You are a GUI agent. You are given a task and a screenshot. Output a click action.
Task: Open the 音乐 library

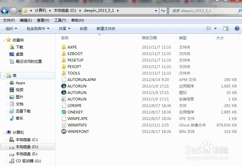click(20, 118)
